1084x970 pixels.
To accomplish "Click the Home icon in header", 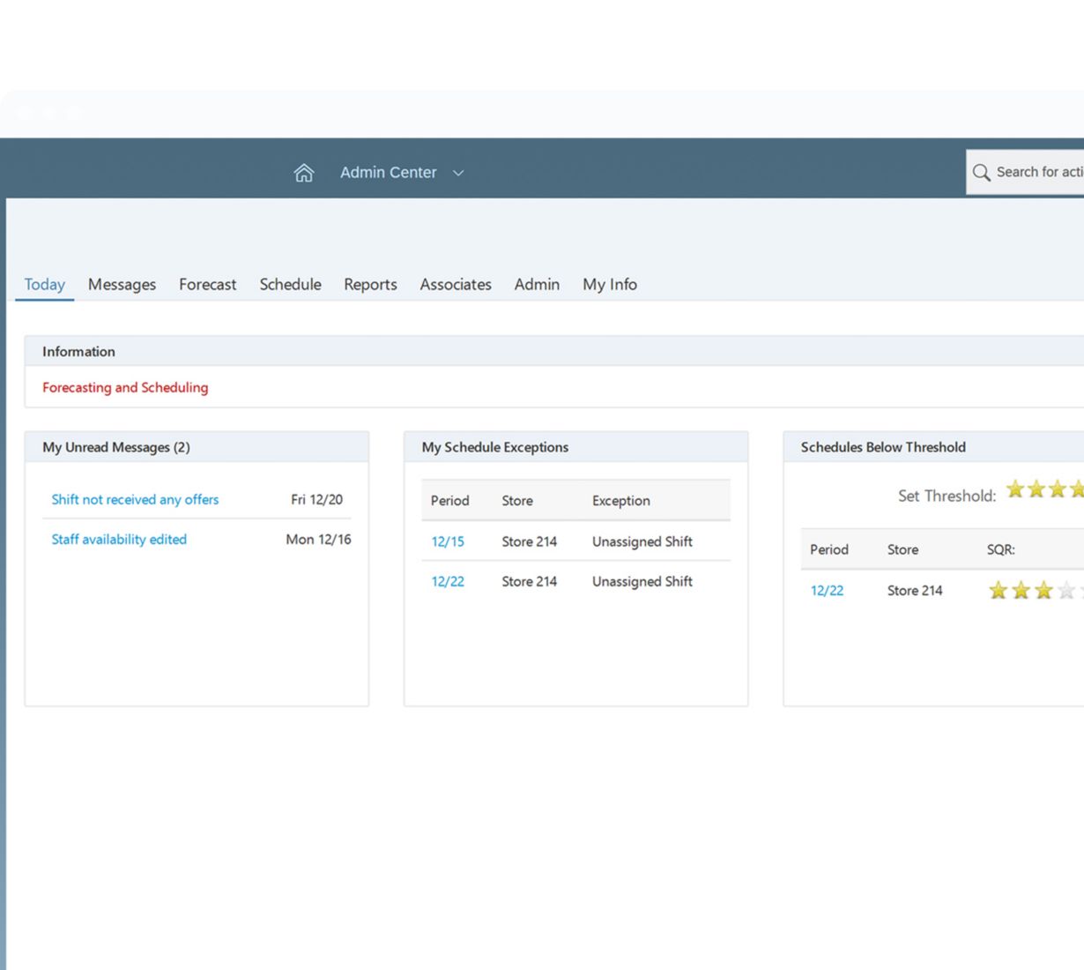I will tap(303, 173).
